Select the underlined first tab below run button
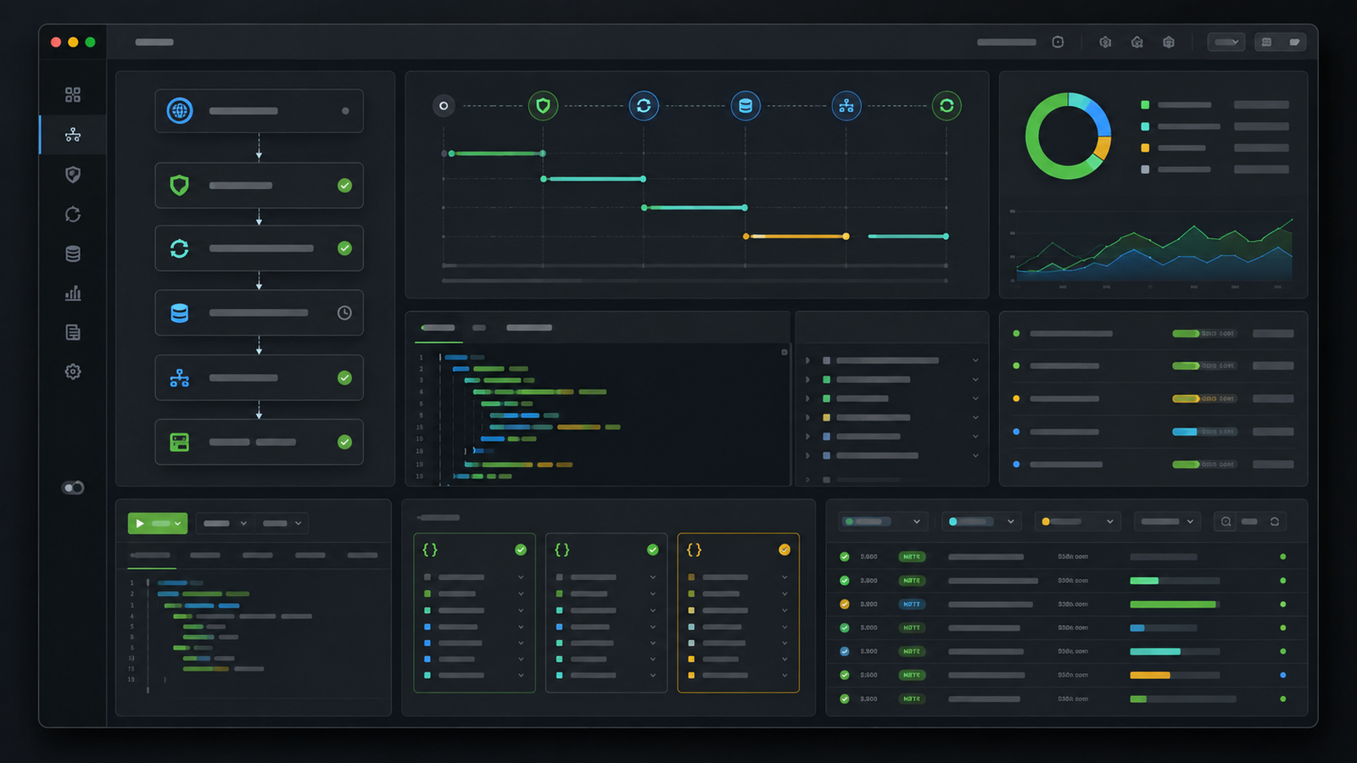Image resolution: width=1357 pixels, height=763 pixels. point(151,555)
